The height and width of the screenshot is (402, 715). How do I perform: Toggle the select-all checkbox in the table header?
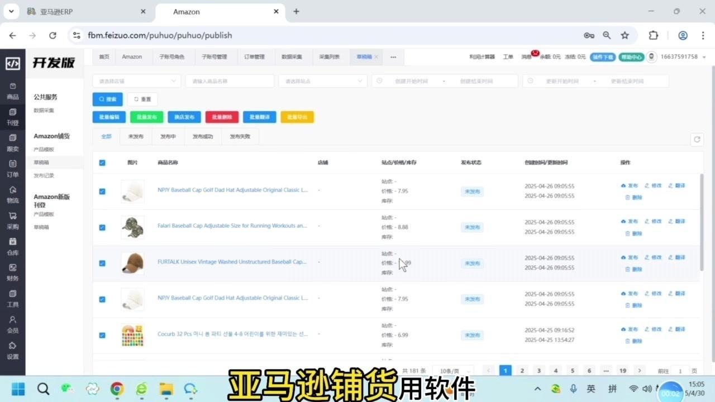coord(102,163)
